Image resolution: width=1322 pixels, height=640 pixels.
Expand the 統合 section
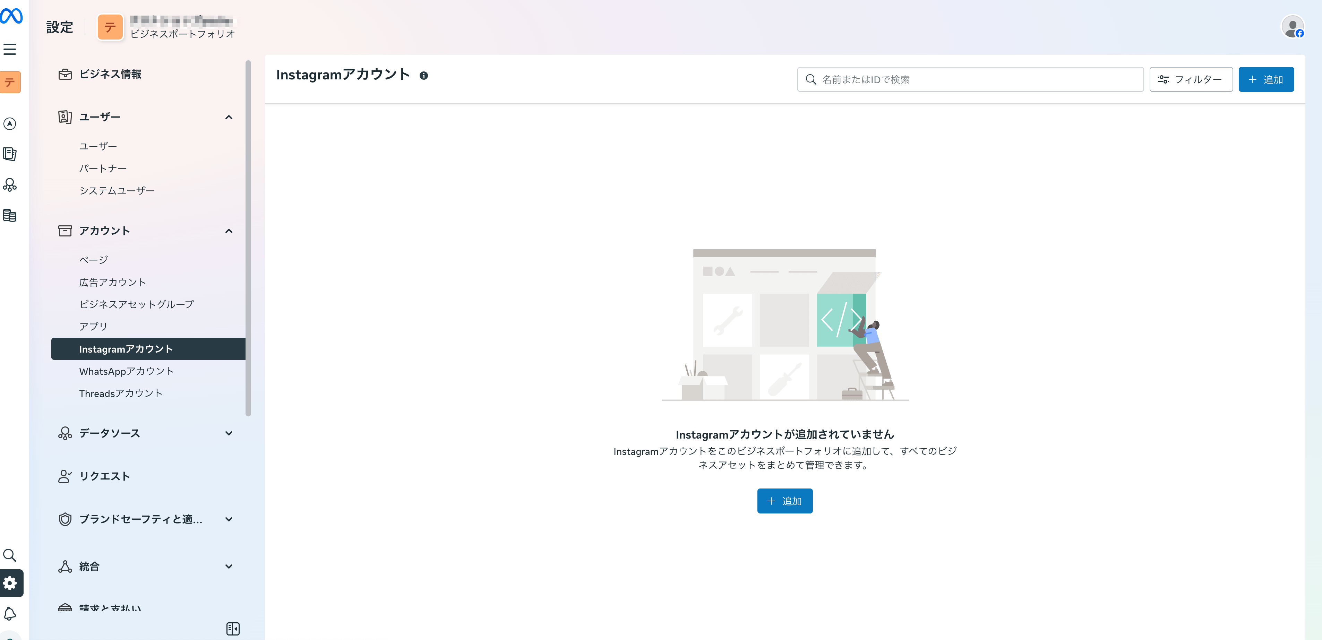(229, 566)
